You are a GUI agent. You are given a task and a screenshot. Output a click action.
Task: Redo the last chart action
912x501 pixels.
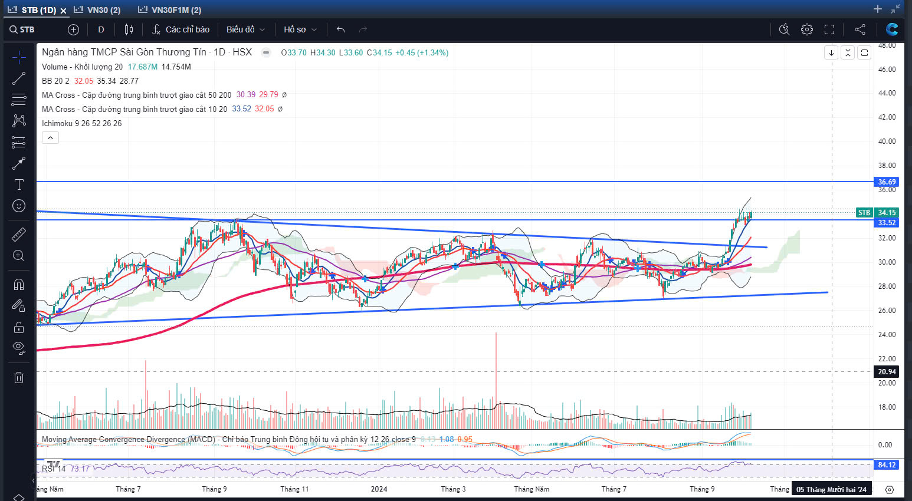pyautogui.click(x=363, y=29)
